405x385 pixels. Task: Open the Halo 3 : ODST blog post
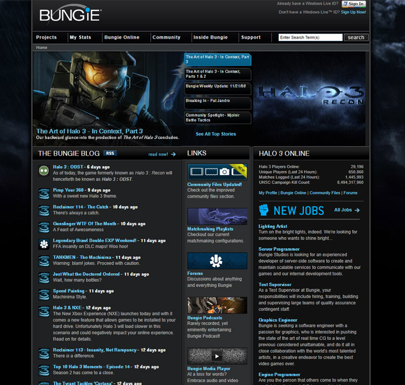(x=68, y=167)
